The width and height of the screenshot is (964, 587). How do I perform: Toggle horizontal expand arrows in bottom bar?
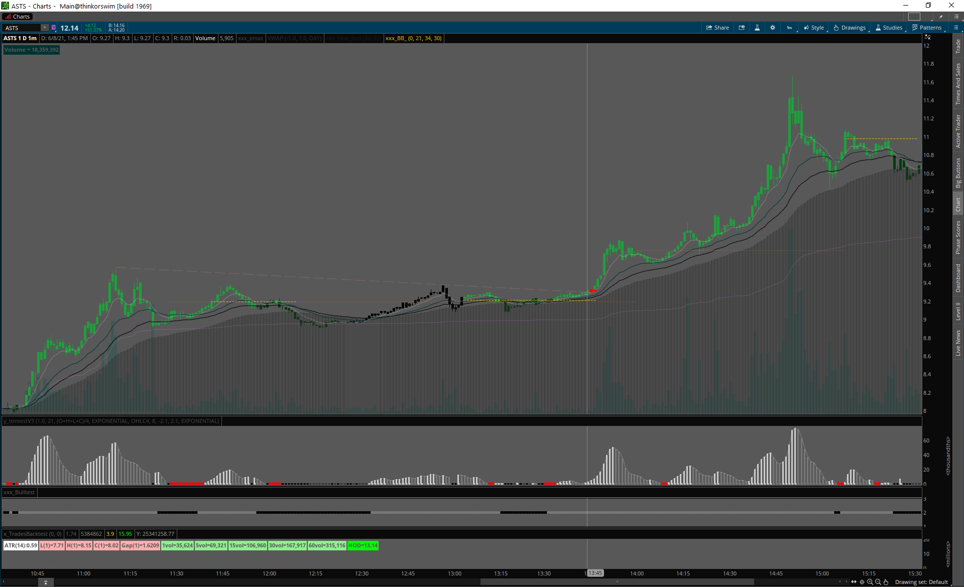[854, 582]
